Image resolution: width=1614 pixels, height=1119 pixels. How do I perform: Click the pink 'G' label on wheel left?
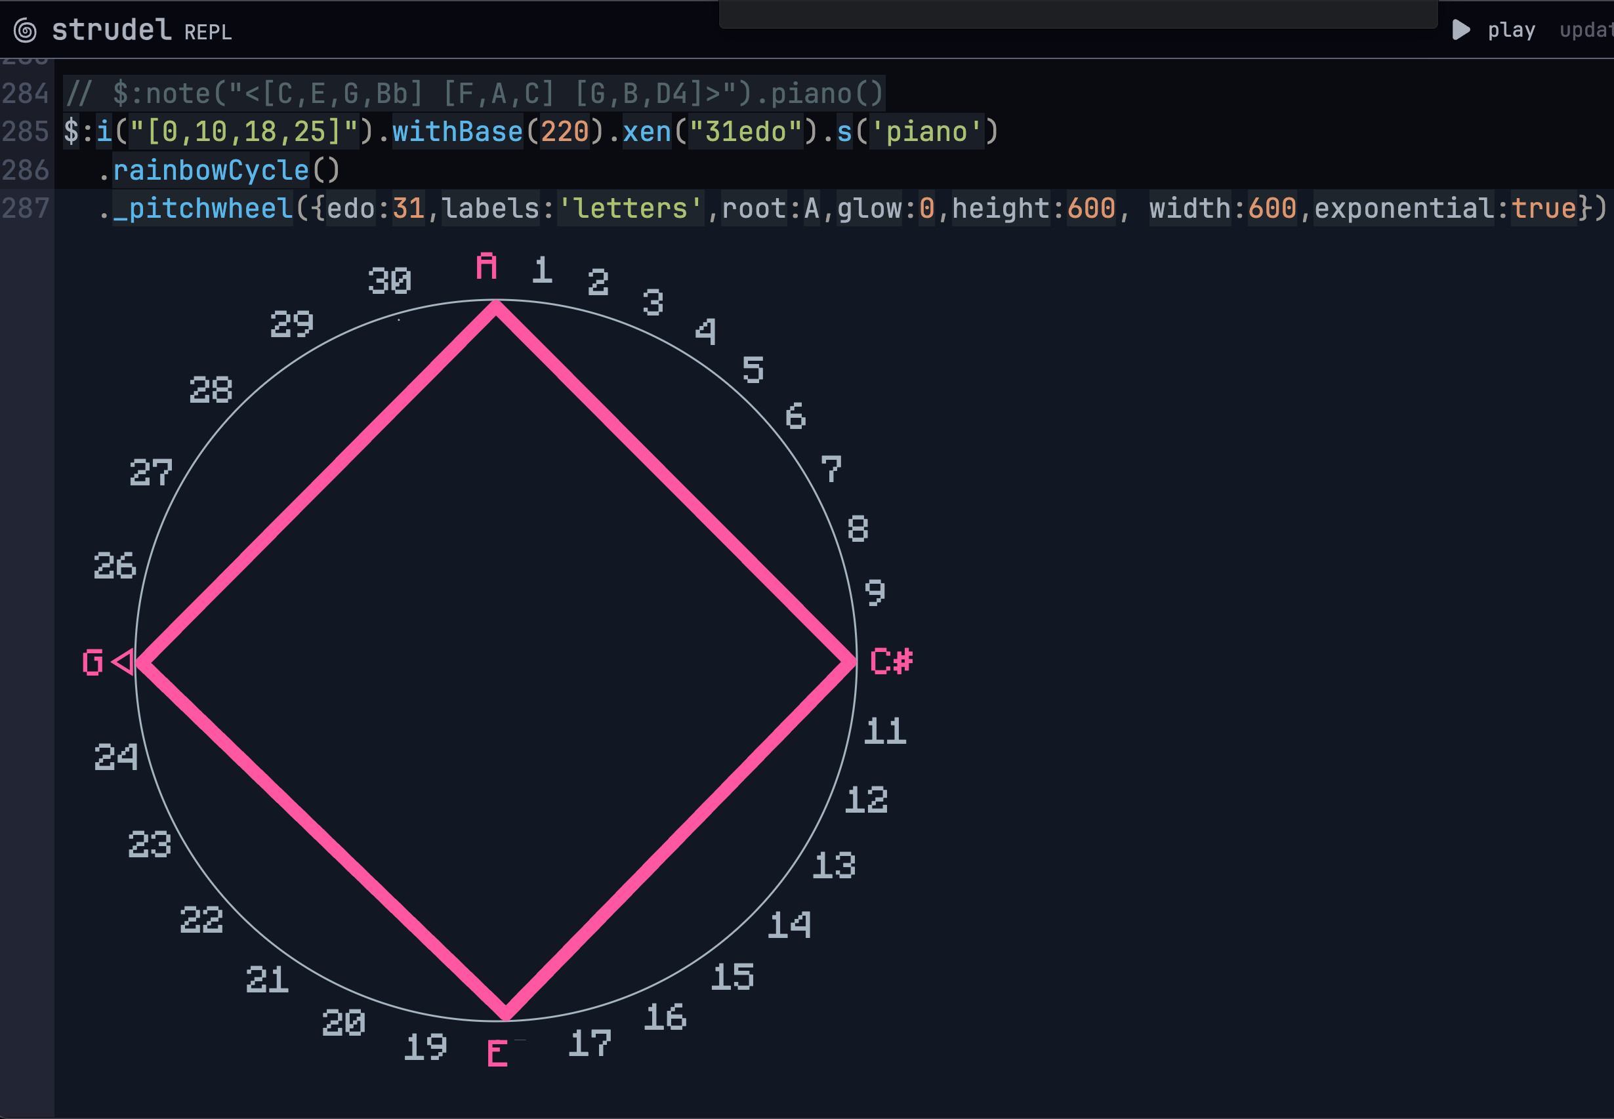coord(93,662)
